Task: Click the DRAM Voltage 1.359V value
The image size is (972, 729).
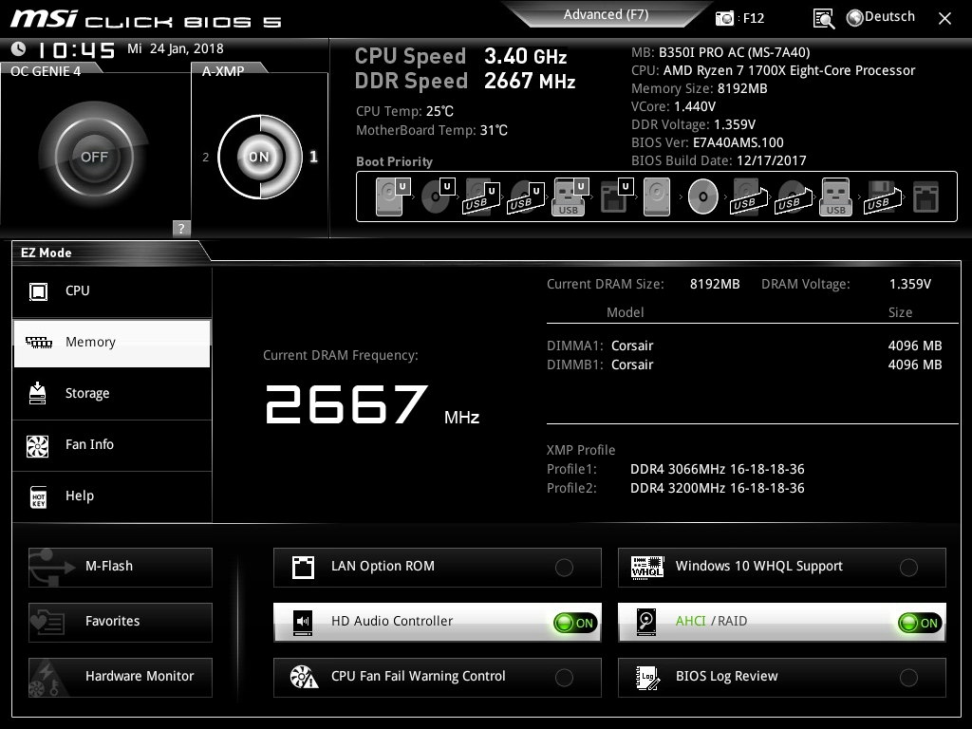Action: [x=910, y=284]
